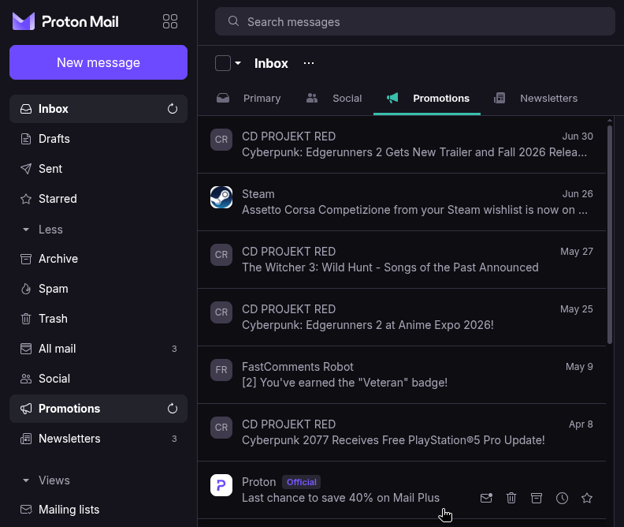624x527 pixels.
Task: Refresh the Inbox folder via its reload icon
Action: (x=173, y=109)
